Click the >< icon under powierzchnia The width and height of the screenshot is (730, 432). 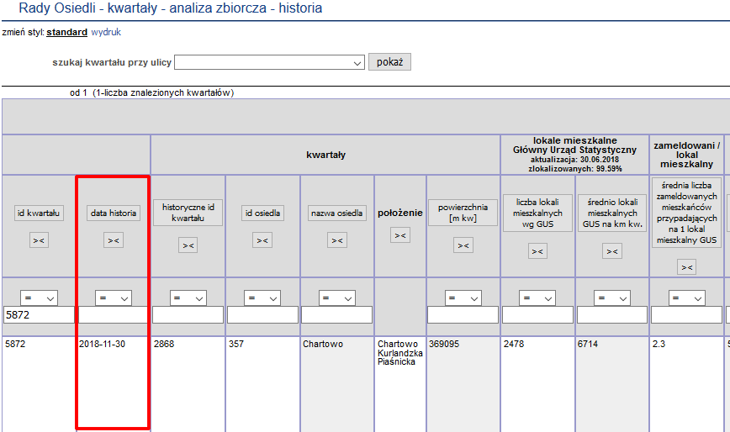[x=463, y=245]
